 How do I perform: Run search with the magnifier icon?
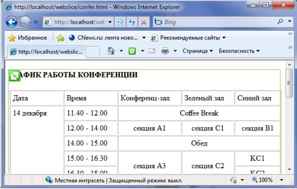pyautogui.click(x=280, y=21)
